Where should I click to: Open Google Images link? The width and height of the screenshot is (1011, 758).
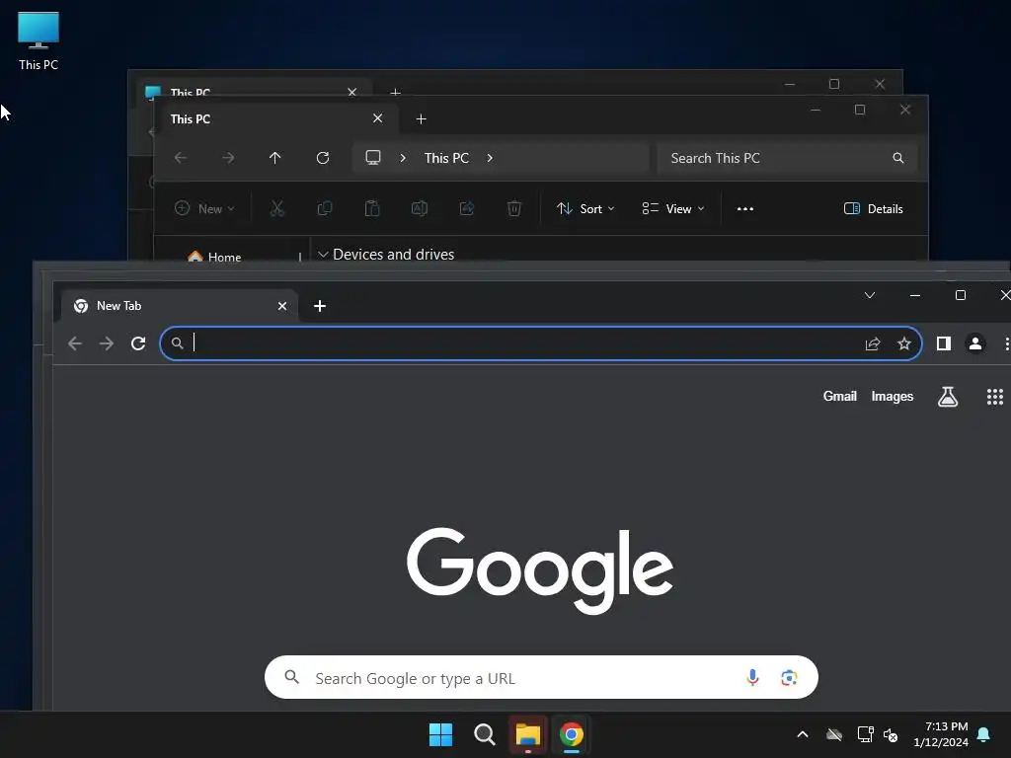click(x=893, y=397)
